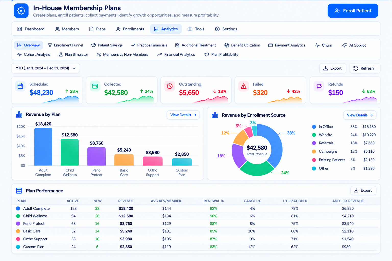Click the Enroll Patient button
Viewport: 392px width, 261px height.
click(353, 11)
